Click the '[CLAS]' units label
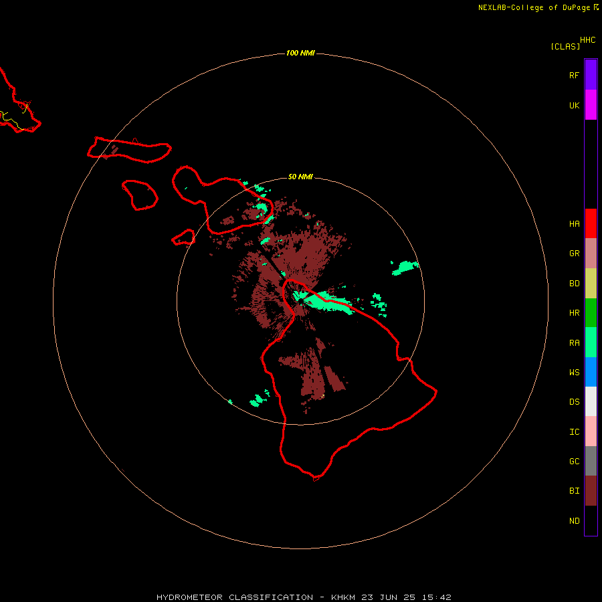This screenshot has width=602, height=602. pyautogui.click(x=565, y=46)
